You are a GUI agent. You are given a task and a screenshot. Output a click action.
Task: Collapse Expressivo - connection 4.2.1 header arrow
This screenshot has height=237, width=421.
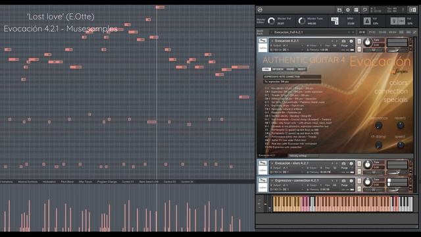[272, 181]
